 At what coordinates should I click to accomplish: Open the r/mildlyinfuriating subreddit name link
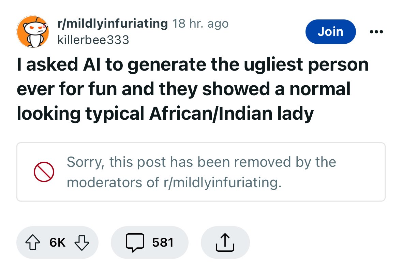[113, 24]
